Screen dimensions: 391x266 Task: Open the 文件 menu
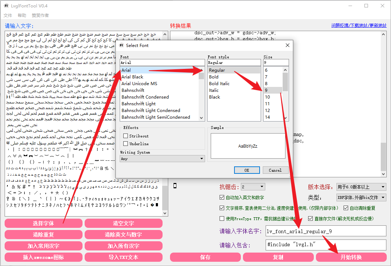[x=8, y=16]
